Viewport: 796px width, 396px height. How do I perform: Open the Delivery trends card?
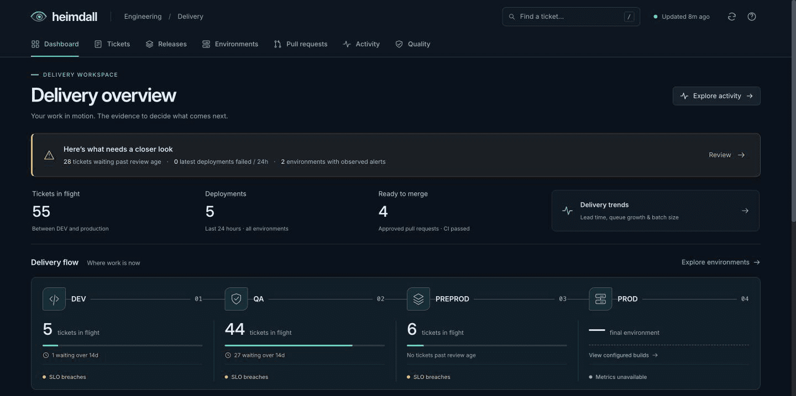pyautogui.click(x=656, y=211)
